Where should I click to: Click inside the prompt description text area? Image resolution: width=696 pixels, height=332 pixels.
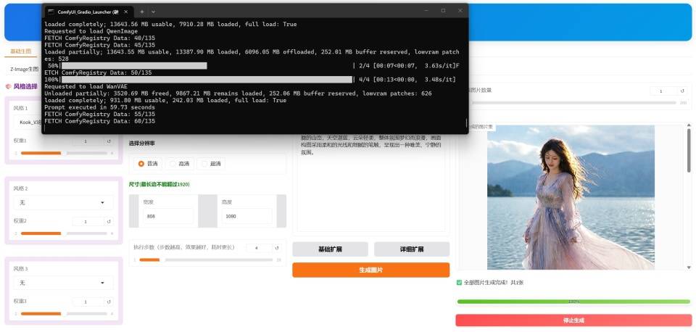pos(371,183)
